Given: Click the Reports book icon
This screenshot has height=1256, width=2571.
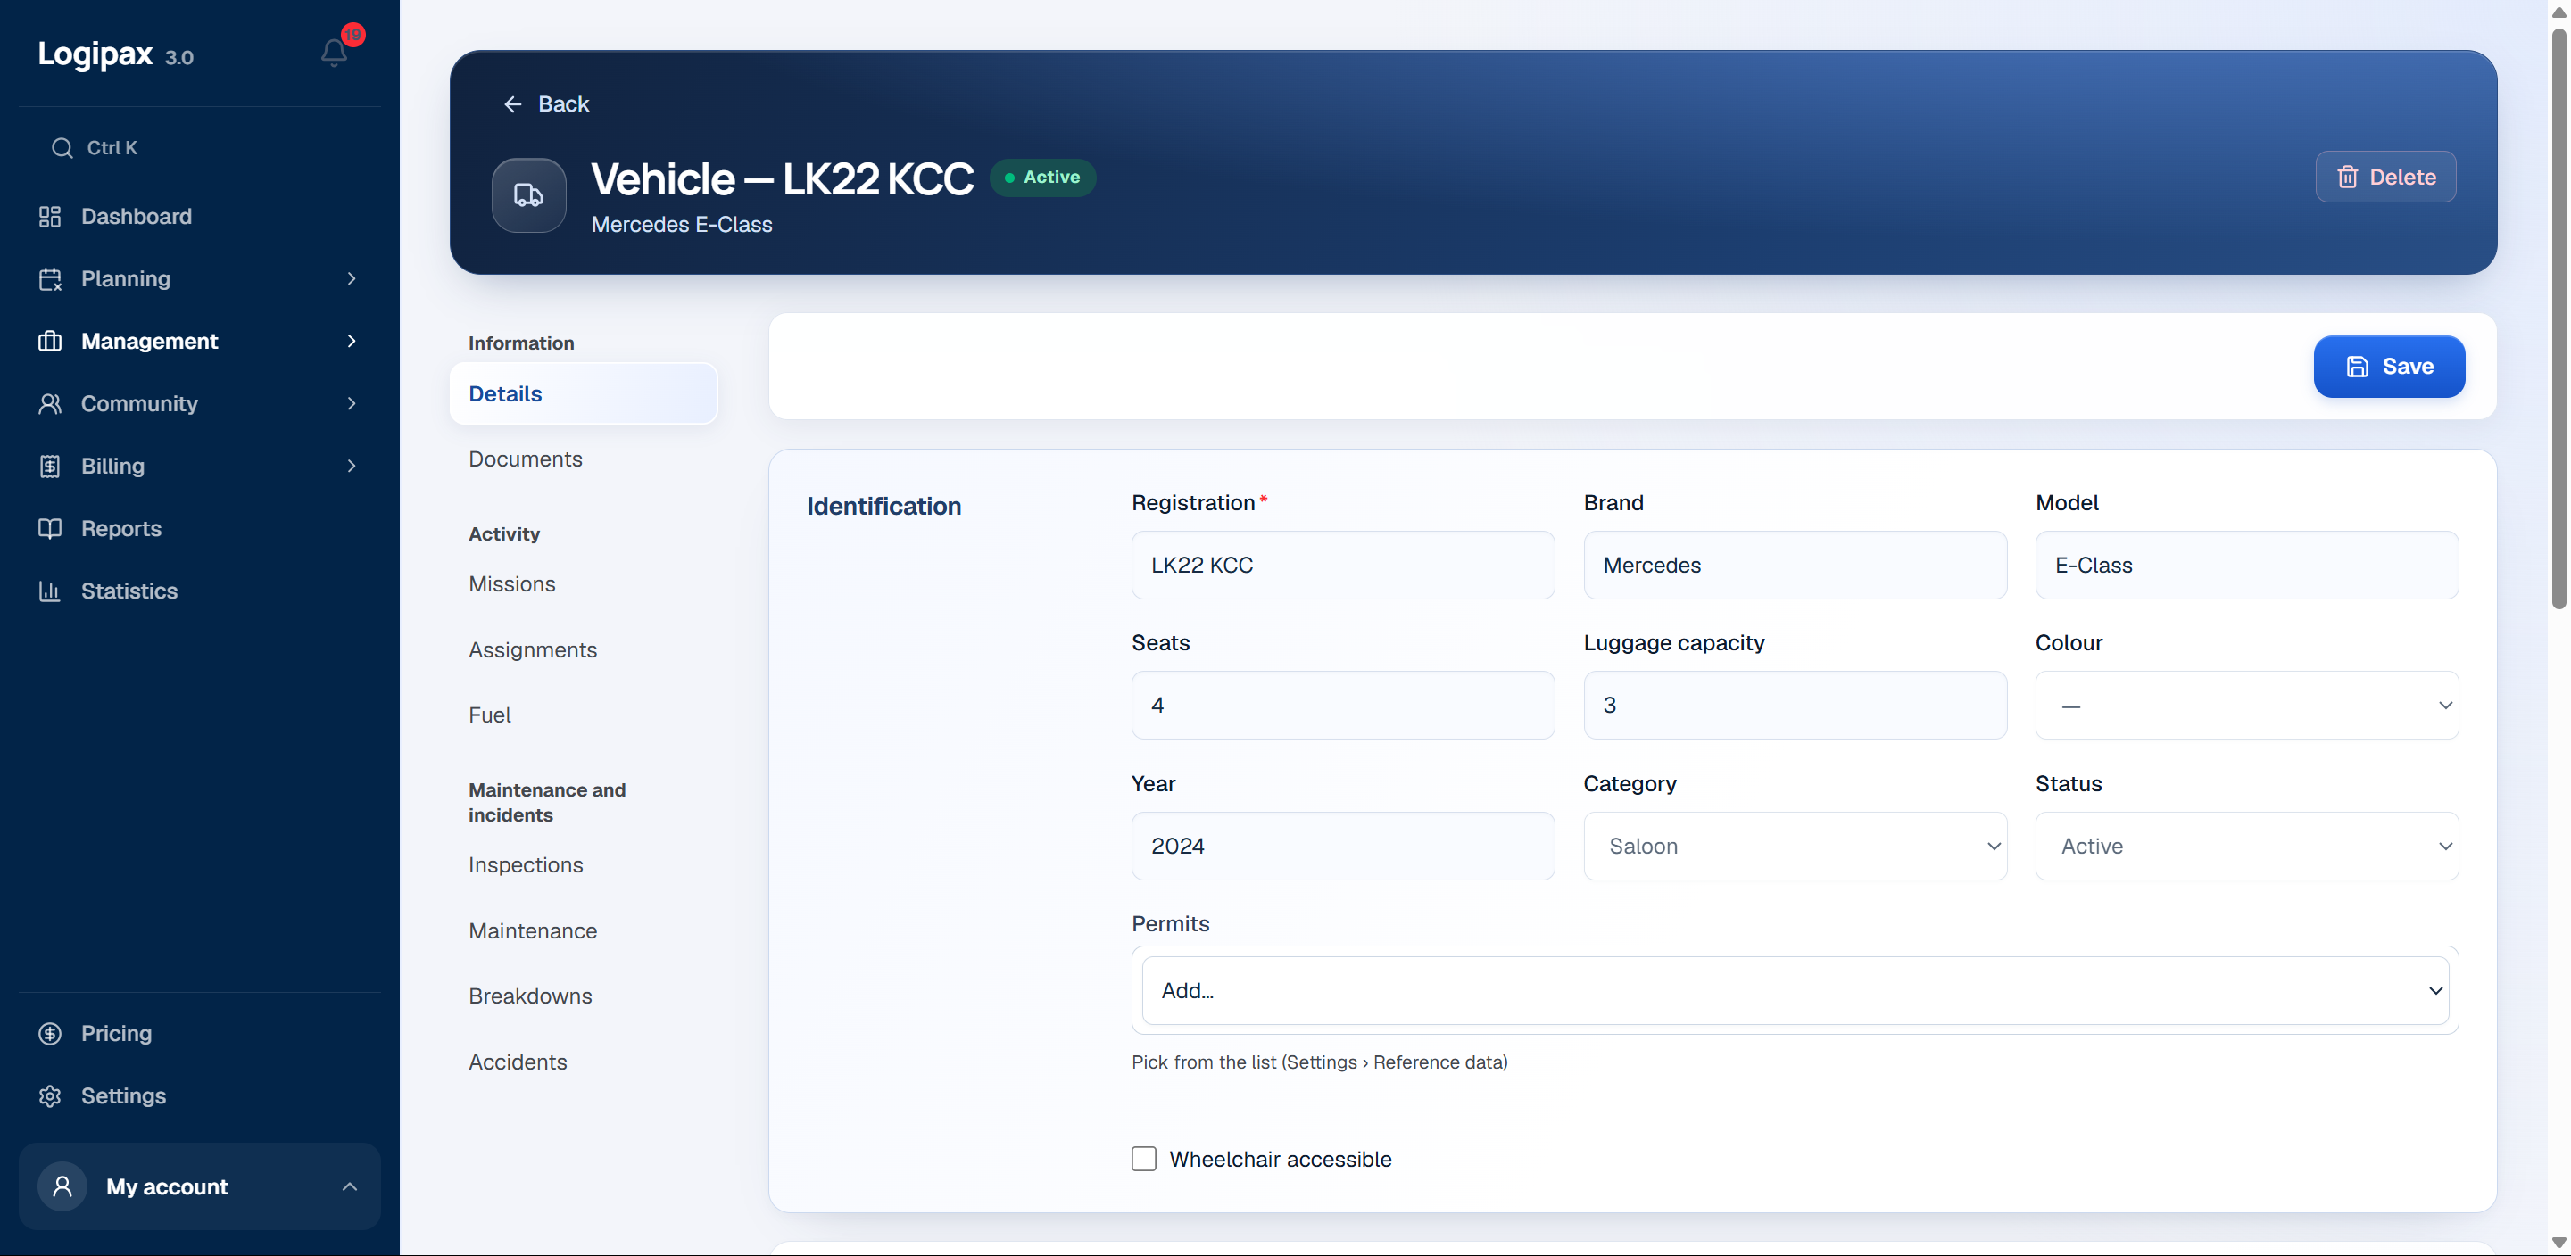Looking at the screenshot, I should pos(50,529).
